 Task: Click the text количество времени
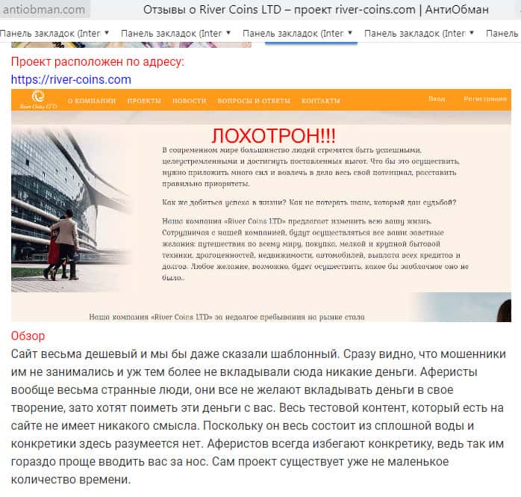(71, 479)
